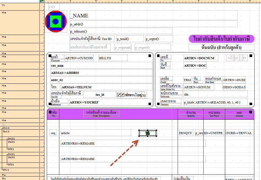Select the Ih21 band in the tree
Viewport: 261px width, 180px height.
coord(11,139)
